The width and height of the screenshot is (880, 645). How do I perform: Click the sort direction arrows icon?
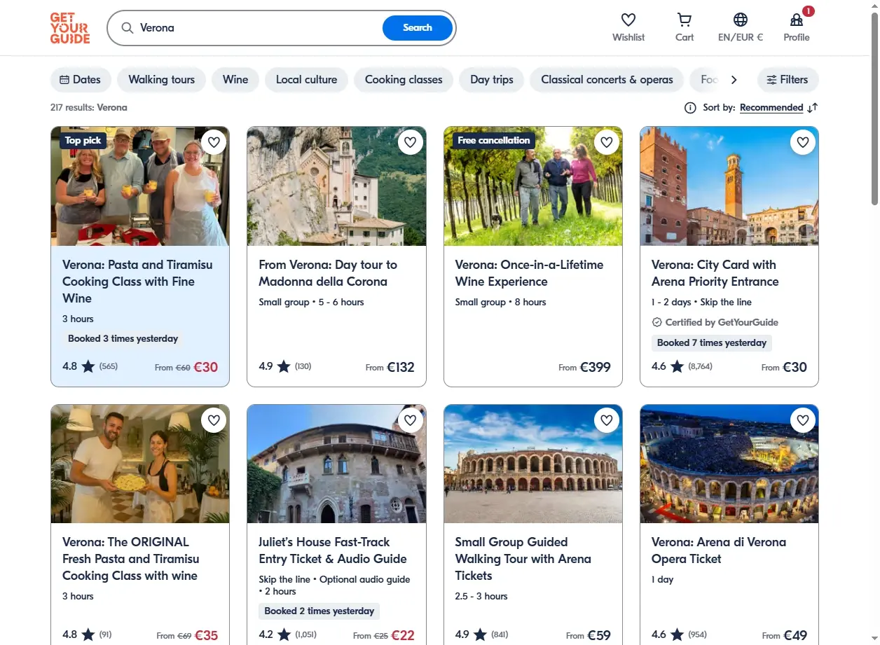812,108
